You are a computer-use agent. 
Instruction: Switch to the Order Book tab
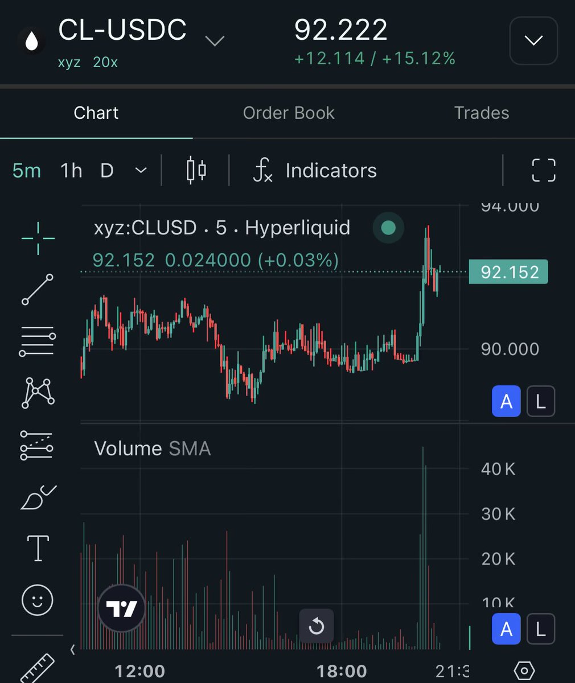click(289, 113)
